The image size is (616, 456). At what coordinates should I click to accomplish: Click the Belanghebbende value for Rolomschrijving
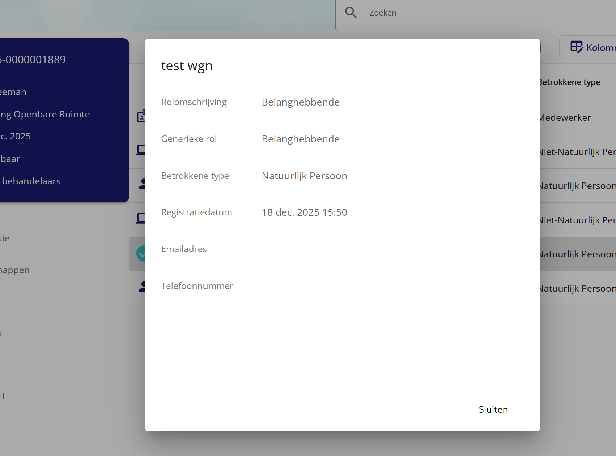(300, 102)
